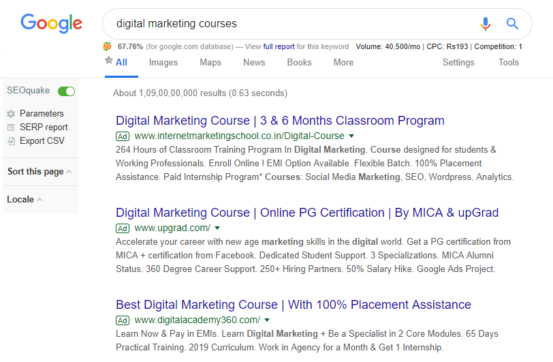Click the Parameters gear icon
This screenshot has height=362, width=553.
11,114
